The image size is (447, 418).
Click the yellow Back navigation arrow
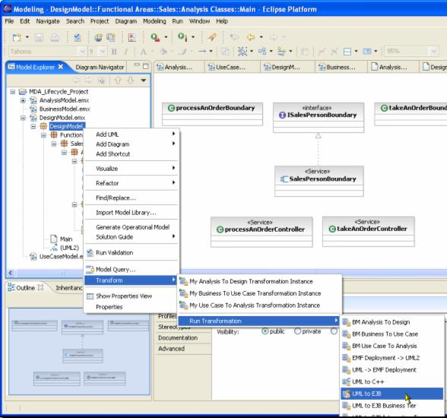pyautogui.click(x=251, y=37)
